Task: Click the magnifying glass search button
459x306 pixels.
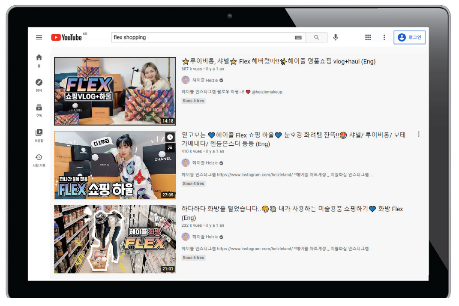Action: pyautogui.click(x=316, y=38)
